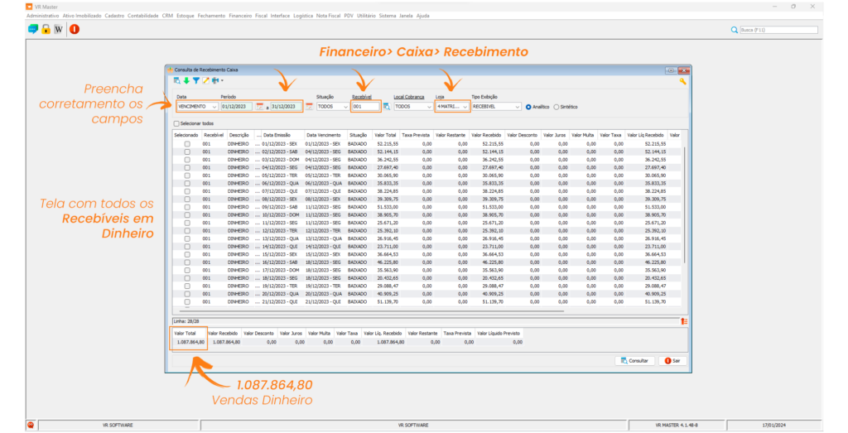Screen dimensions: 848x433
Task: Click the red sort icon beside Linha counter
Action: (x=684, y=321)
